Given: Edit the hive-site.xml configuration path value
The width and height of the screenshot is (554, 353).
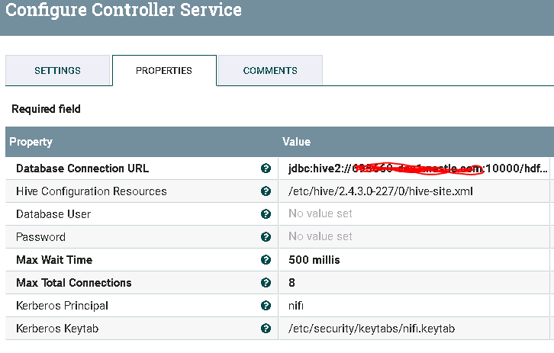Looking at the screenshot, I should [x=381, y=191].
